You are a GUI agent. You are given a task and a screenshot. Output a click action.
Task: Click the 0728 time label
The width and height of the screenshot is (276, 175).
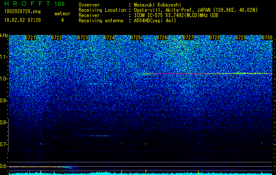215,38
